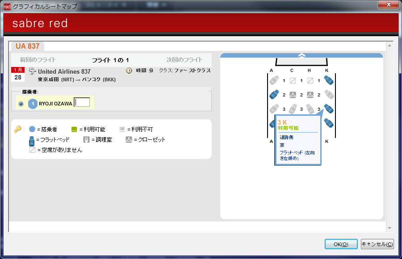Focus the seat input box beside RYOJI OZAWA

[x=82, y=102]
